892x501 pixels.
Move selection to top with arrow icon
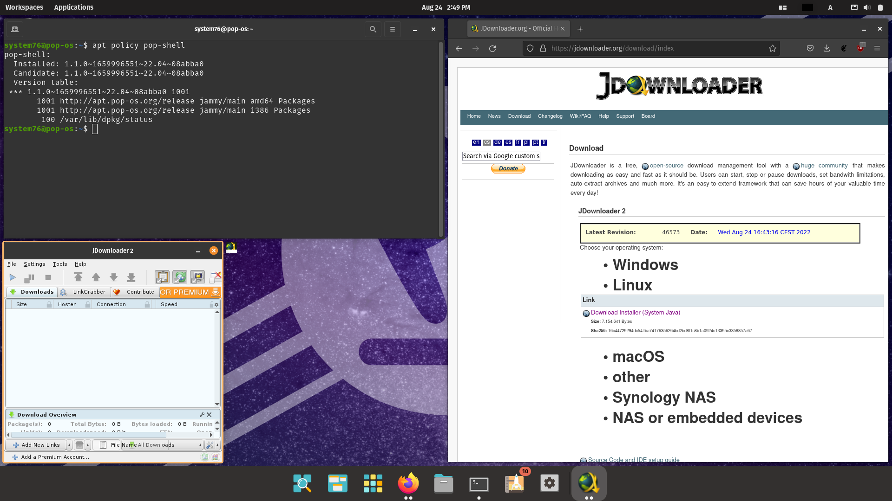[x=78, y=277]
